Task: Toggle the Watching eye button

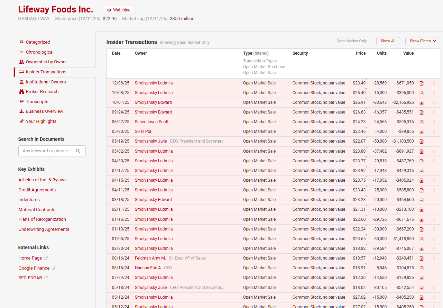Action: coord(118,10)
